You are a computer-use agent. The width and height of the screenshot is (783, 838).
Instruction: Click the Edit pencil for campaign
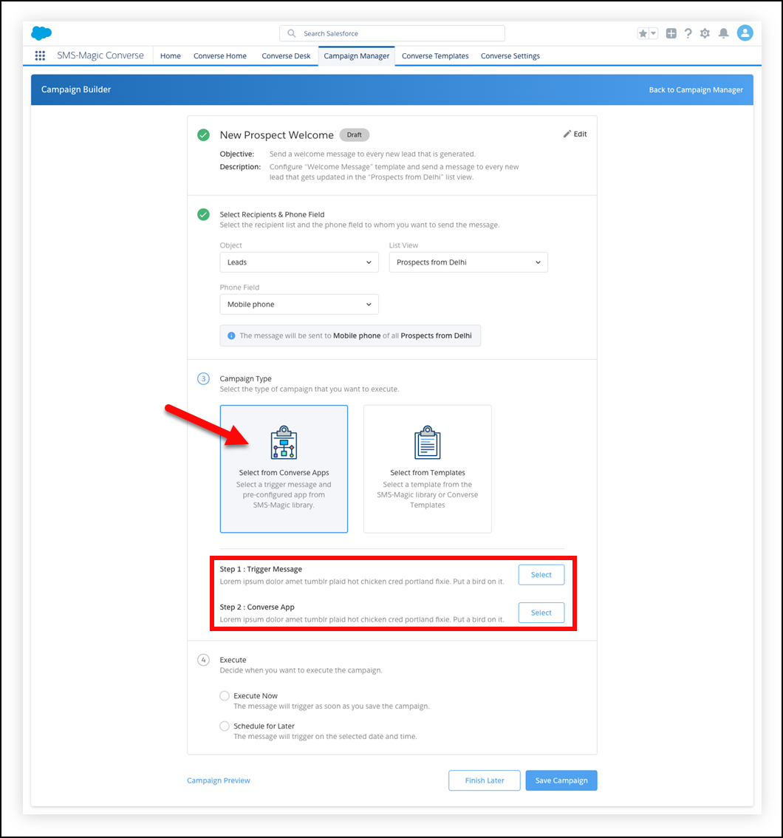click(x=575, y=134)
